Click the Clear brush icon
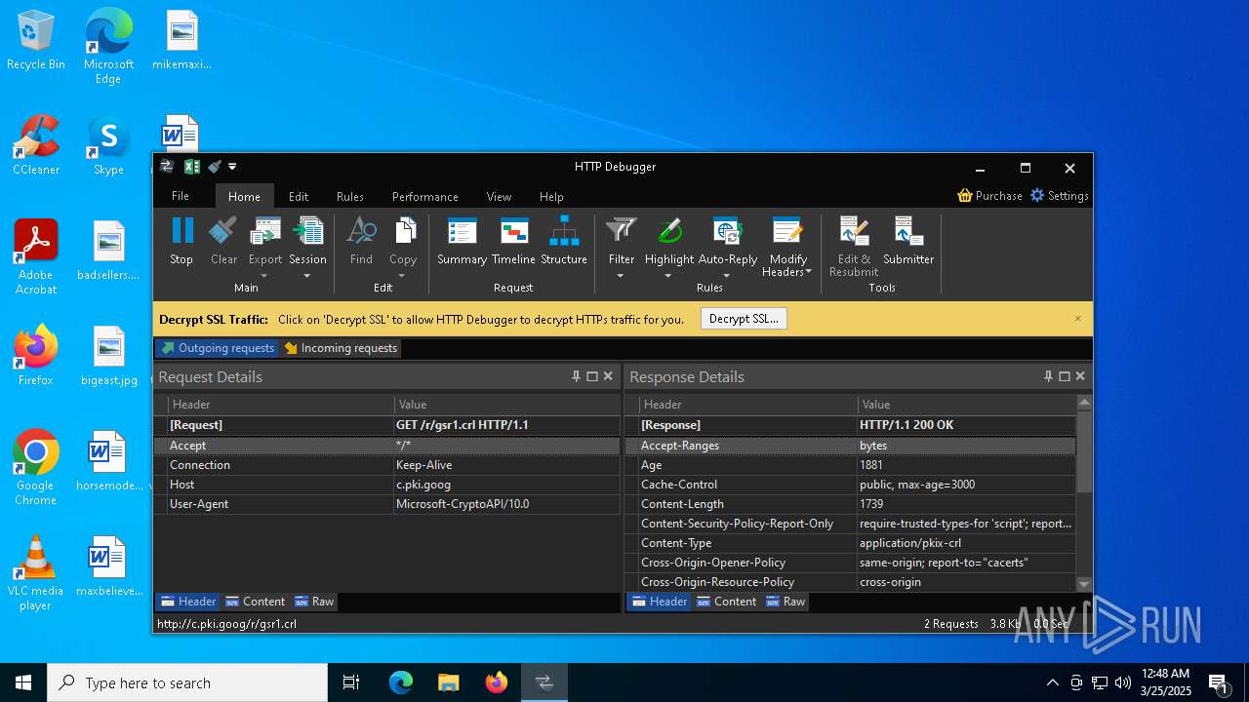Viewport: 1249px width, 702px height. (223, 230)
